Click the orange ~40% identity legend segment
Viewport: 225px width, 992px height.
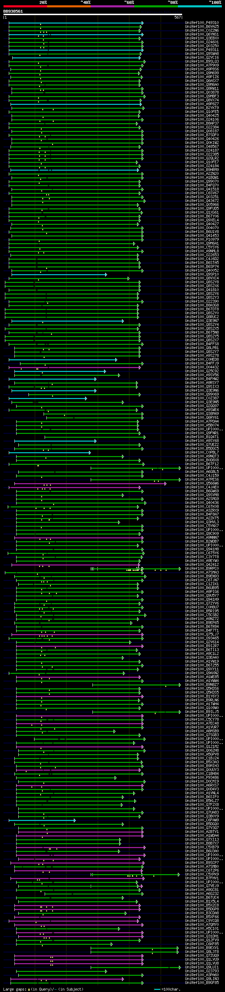click(69, 6)
